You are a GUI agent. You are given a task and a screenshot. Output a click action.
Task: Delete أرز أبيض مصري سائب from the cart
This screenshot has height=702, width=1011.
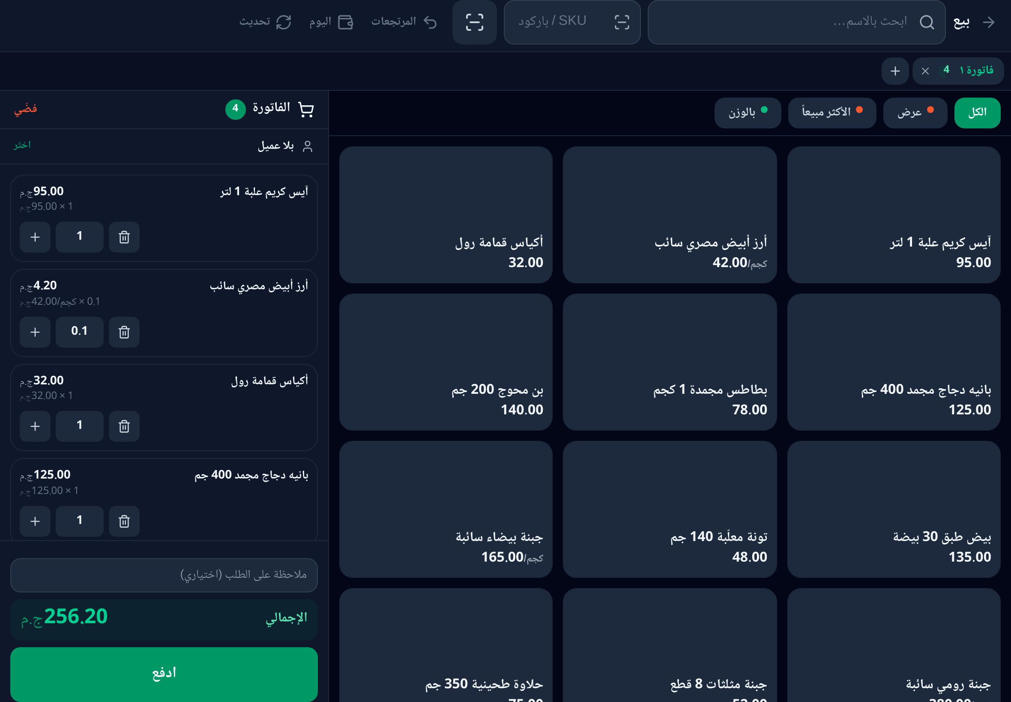pos(124,332)
